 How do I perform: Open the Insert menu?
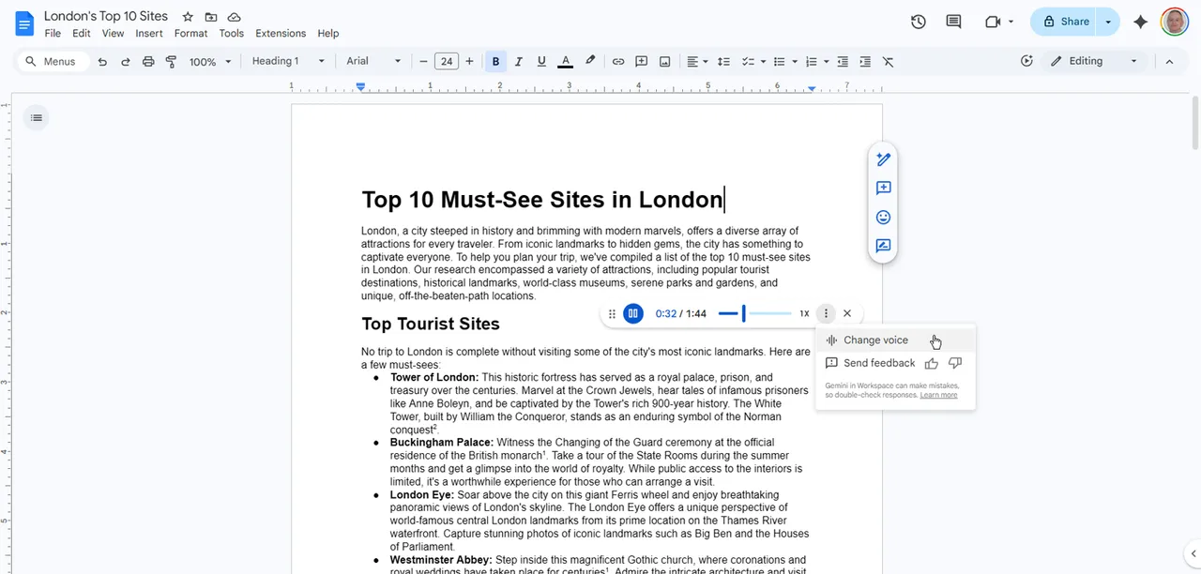click(x=148, y=34)
